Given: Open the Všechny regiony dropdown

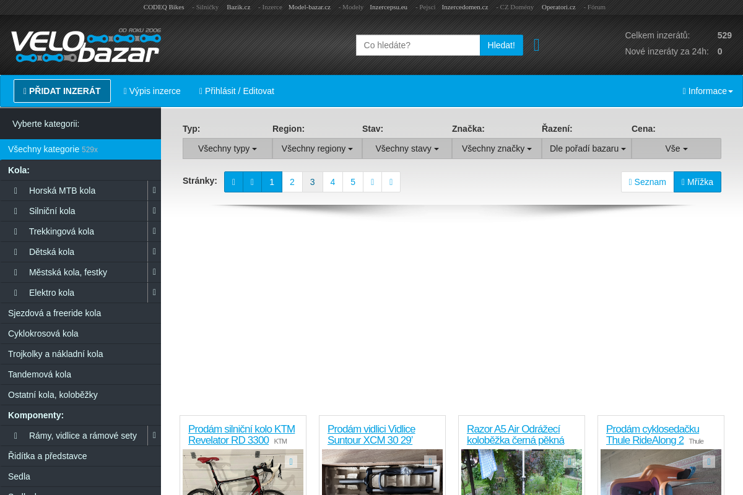Looking at the screenshot, I should click(317, 148).
